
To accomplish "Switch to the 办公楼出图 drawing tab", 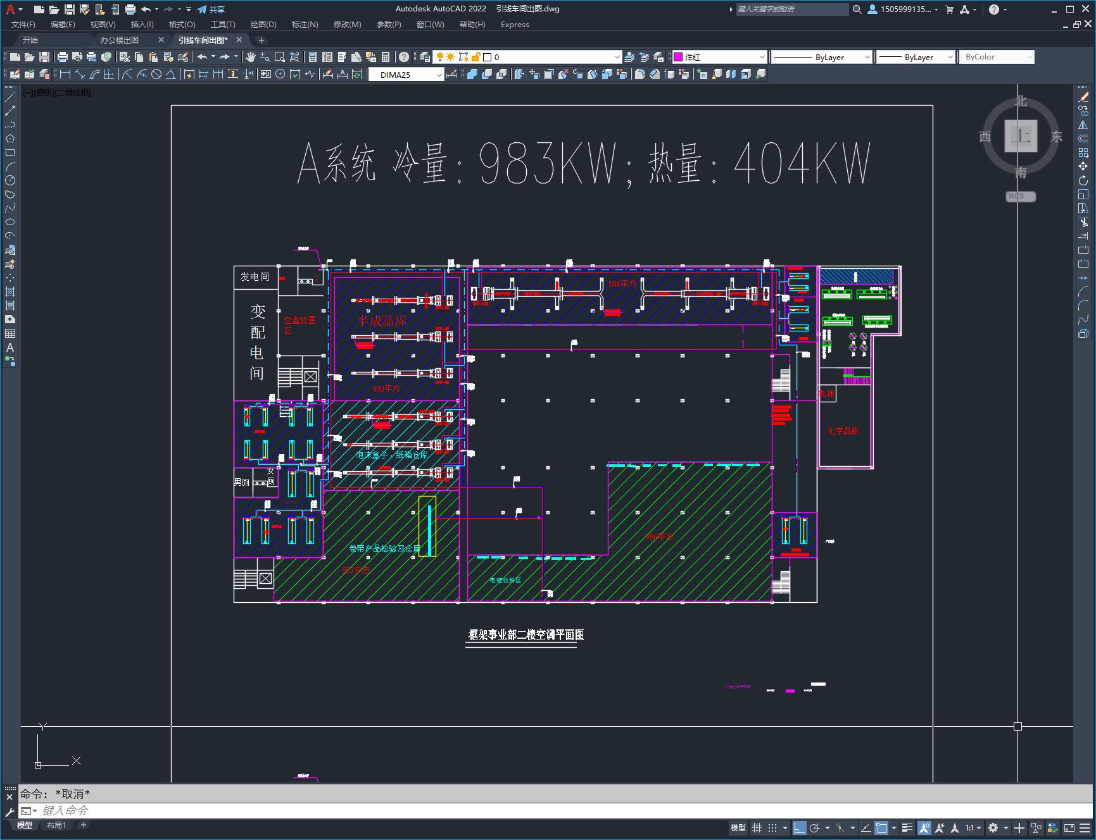I will coord(120,40).
